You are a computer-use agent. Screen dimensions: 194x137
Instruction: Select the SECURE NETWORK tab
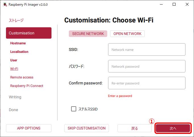(x=88, y=34)
